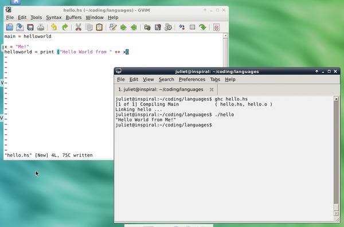Paste from clipboard using the clipboard icon
Image resolution: width=344 pixels, height=227 pixels.
click(99, 27)
